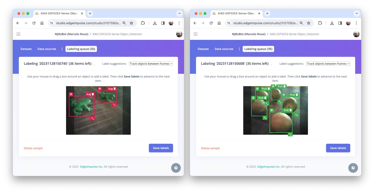Delete the larger frog's bug label via trash icon
The width and height of the screenshot is (374, 193).
pyautogui.click(x=93, y=94)
